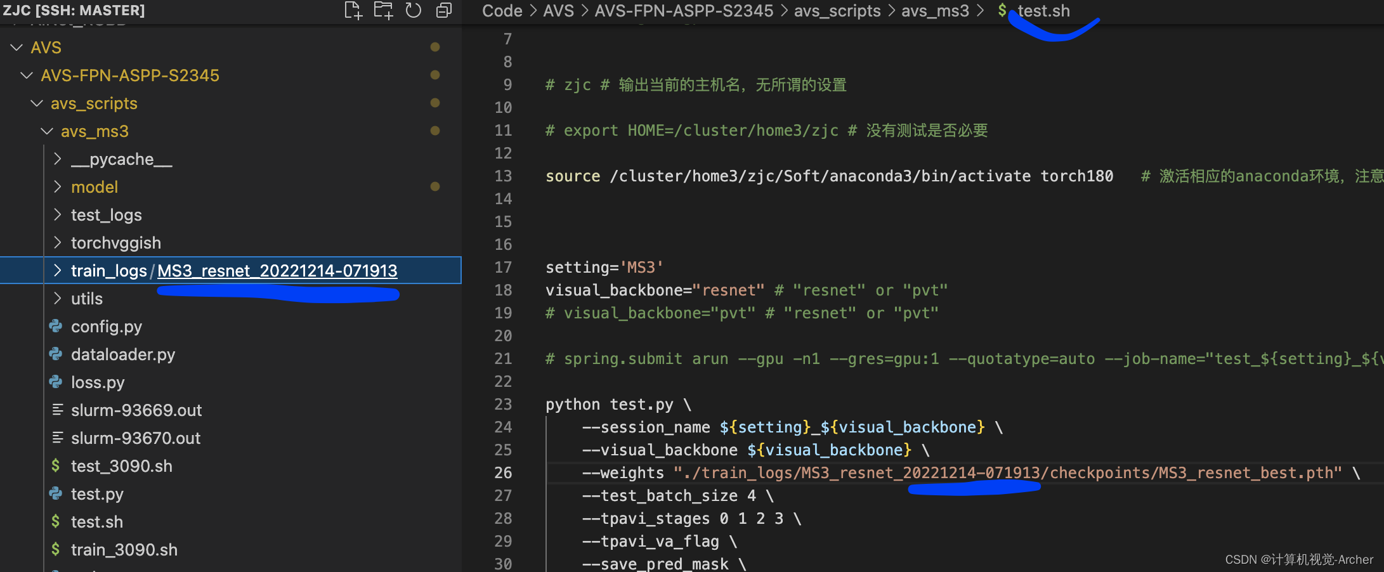Click the --save_pred_mask line
Screen dimensions: 1384x572
[665, 563]
